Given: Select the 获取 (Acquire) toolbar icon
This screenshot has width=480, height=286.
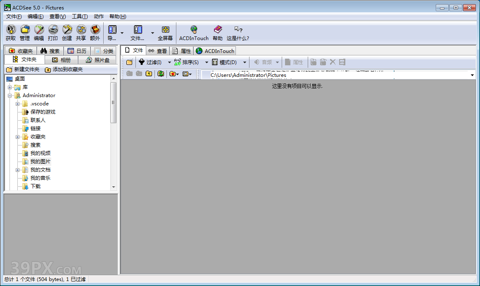Looking at the screenshot, I should point(10,32).
